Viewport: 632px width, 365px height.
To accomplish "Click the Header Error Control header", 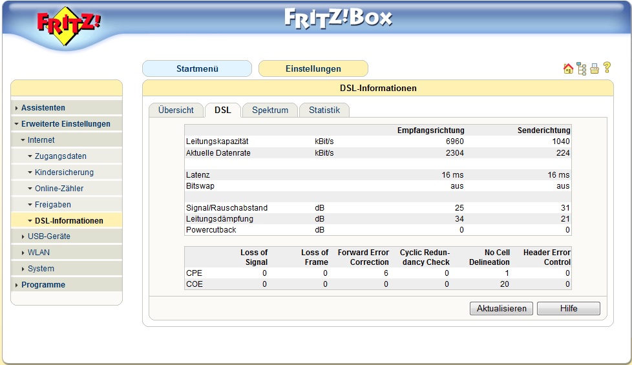I will pyautogui.click(x=547, y=257).
